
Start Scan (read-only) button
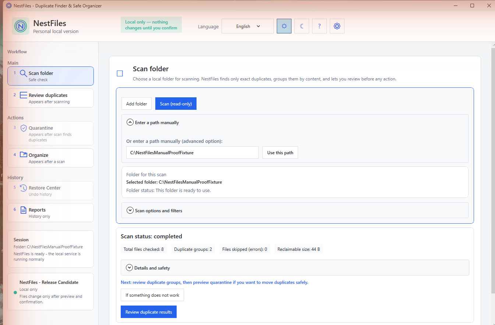click(176, 104)
